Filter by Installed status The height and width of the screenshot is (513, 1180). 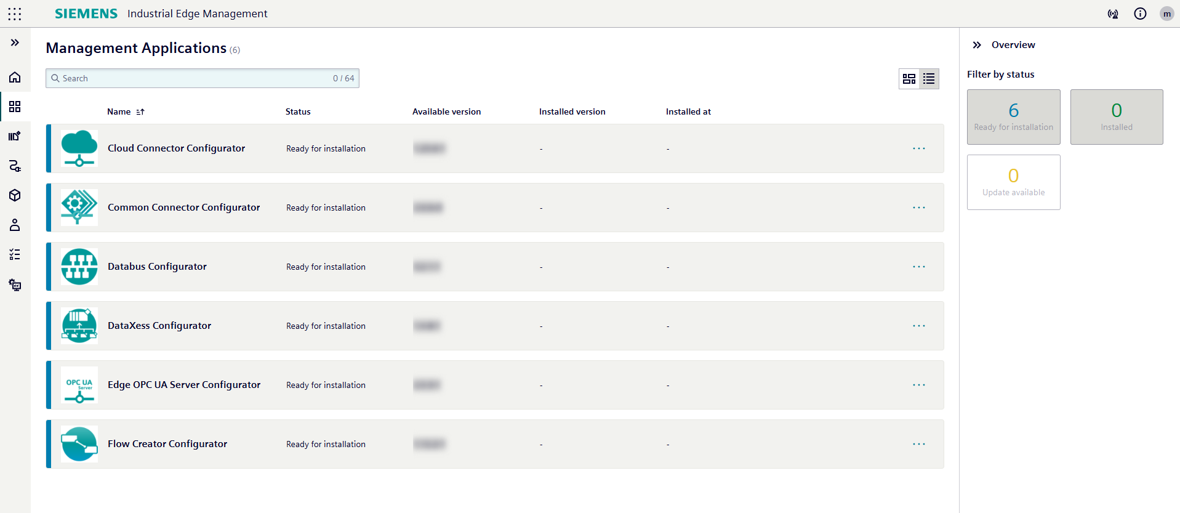[x=1117, y=117]
